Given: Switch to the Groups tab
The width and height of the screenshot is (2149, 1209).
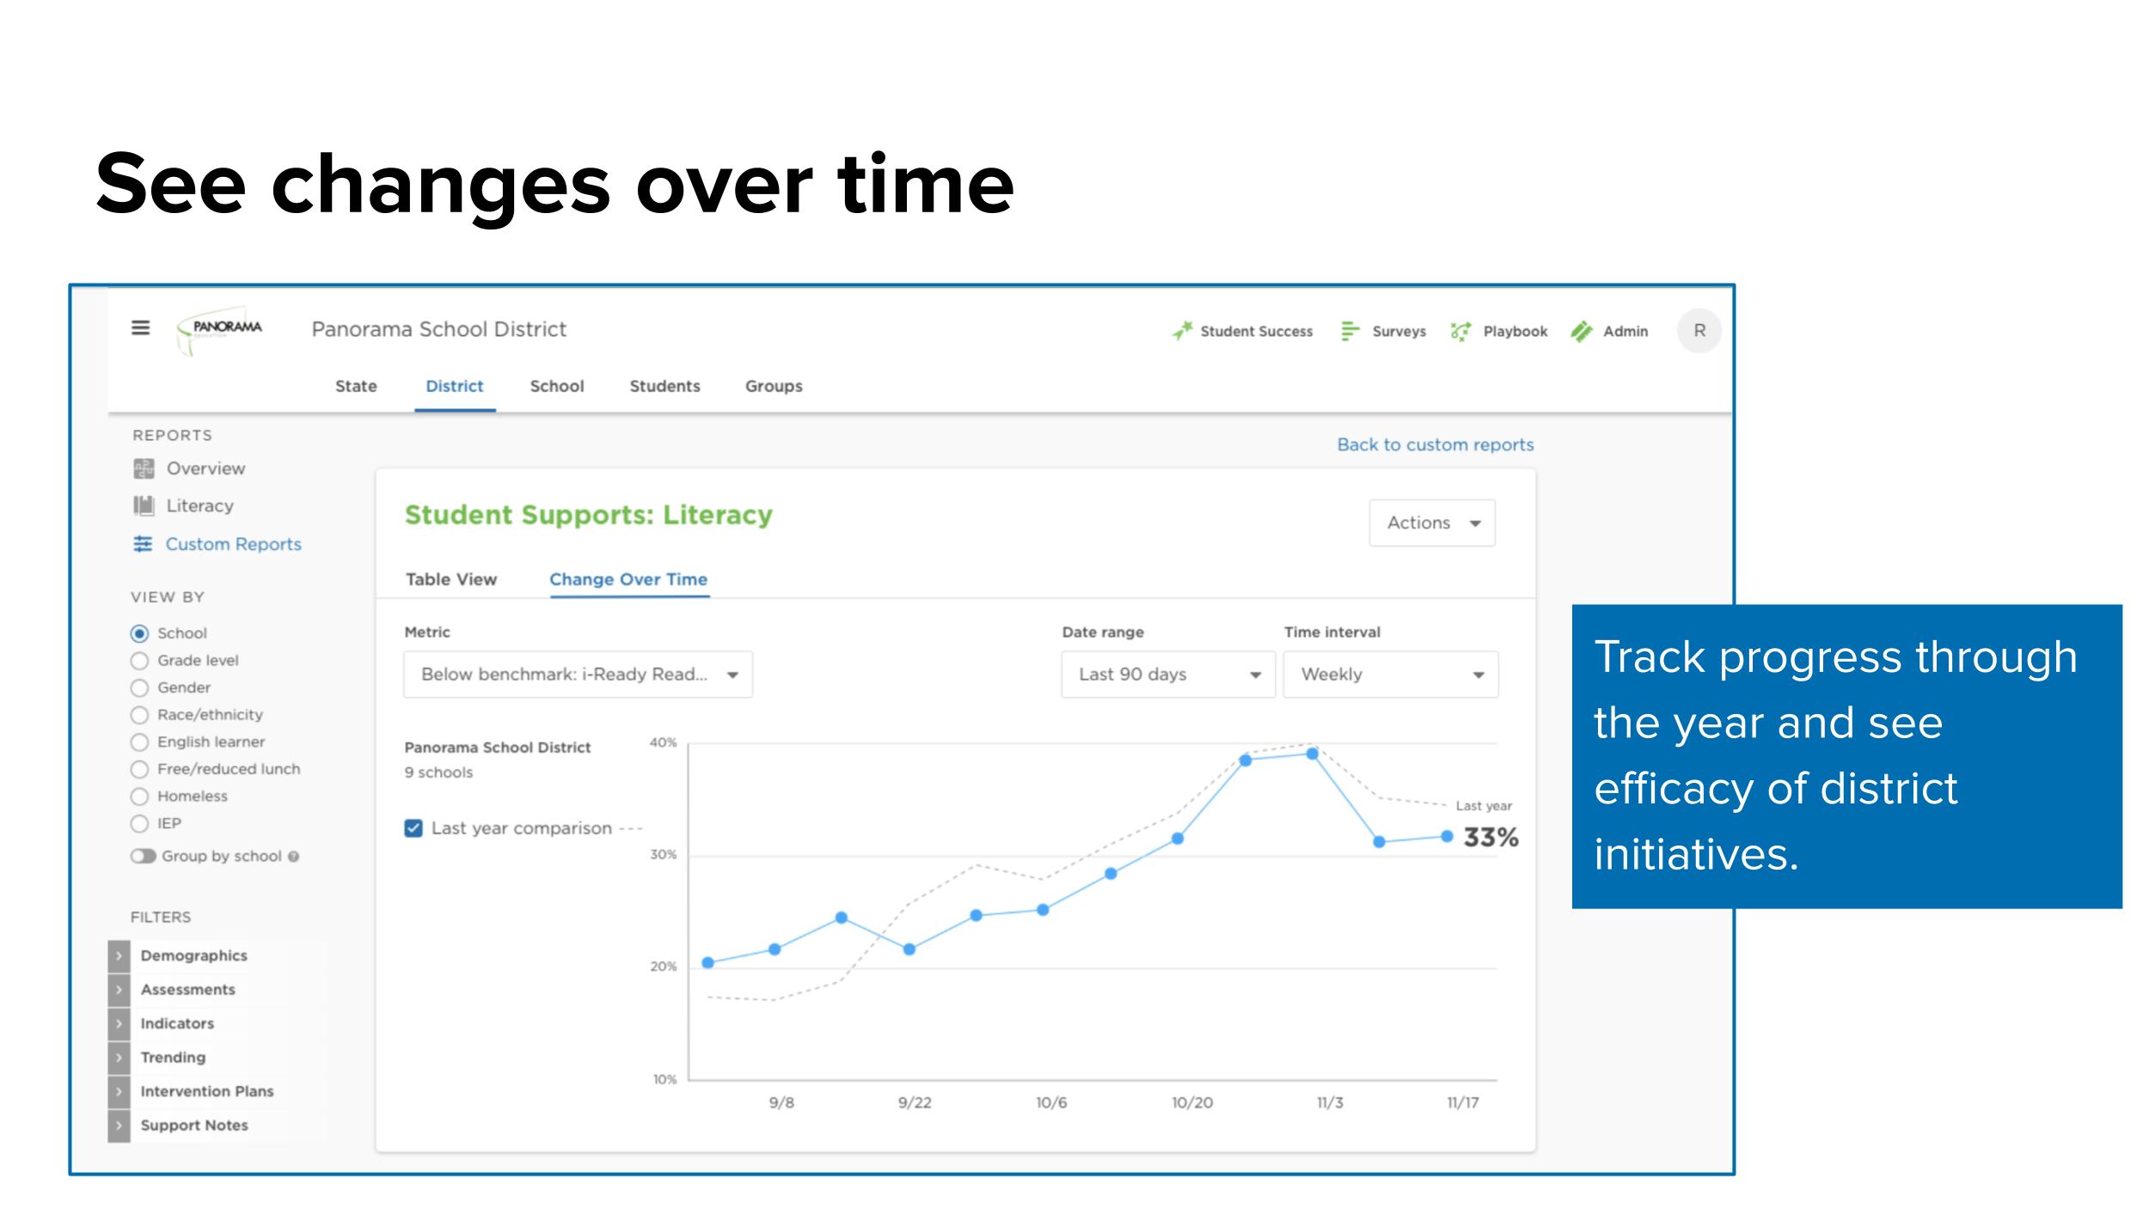Looking at the screenshot, I should (774, 387).
